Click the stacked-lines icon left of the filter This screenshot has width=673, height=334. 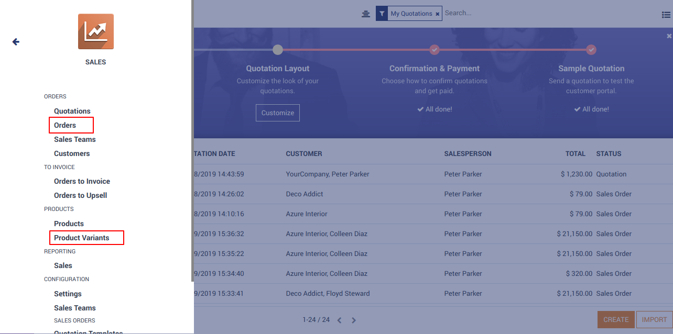tap(366, 14)
